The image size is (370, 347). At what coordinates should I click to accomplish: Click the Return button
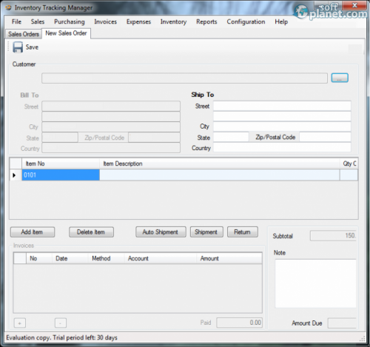click(243, 232)
